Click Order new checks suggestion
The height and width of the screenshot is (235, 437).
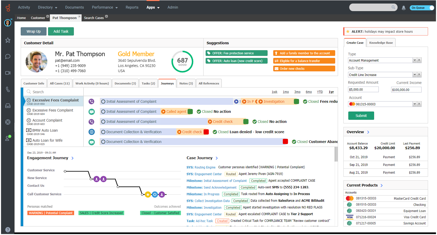tap(304, 69)
